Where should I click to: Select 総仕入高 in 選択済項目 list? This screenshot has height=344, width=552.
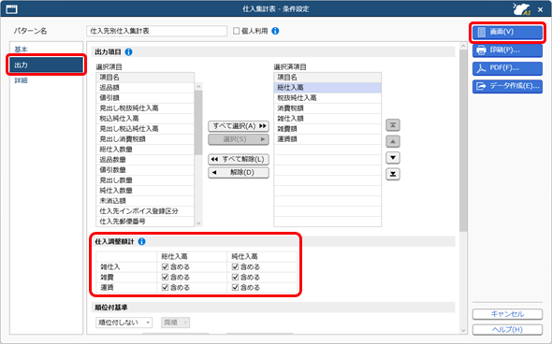click(x=327, y=88)
